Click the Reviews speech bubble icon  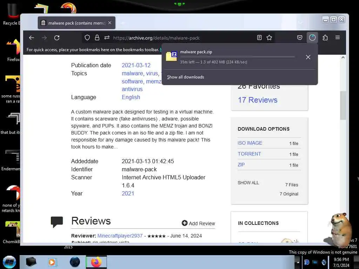click(x=57, y=222)
